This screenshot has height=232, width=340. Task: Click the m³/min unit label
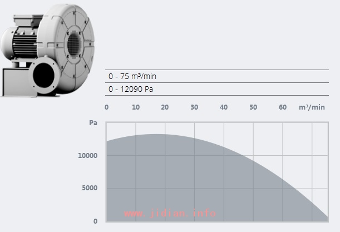pyautogui.click(x=312, y=107)
